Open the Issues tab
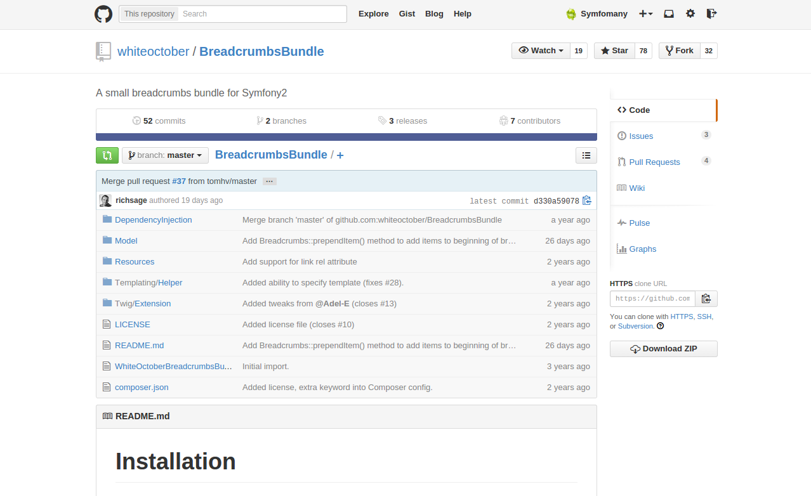811x496 pixels. (x=663, y=136)
